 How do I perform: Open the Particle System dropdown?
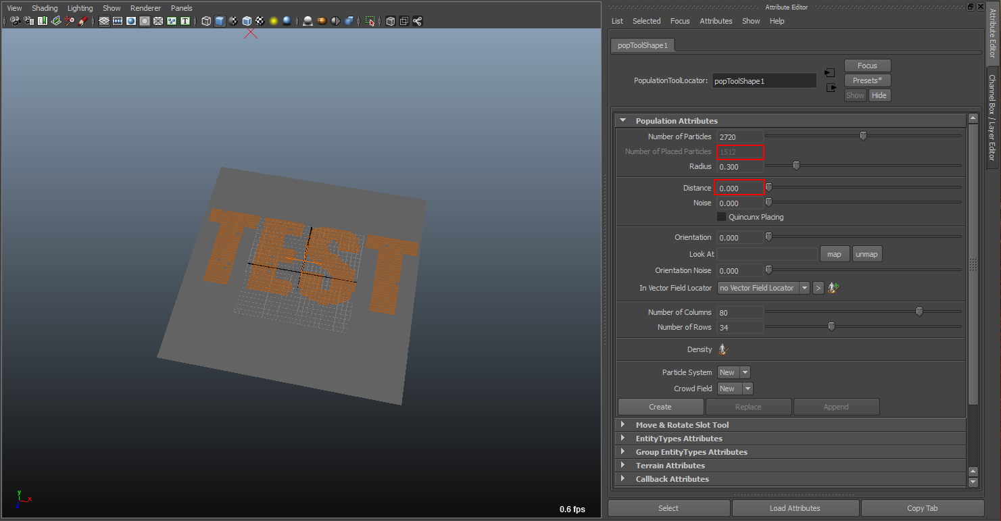(x=733, y=372)
